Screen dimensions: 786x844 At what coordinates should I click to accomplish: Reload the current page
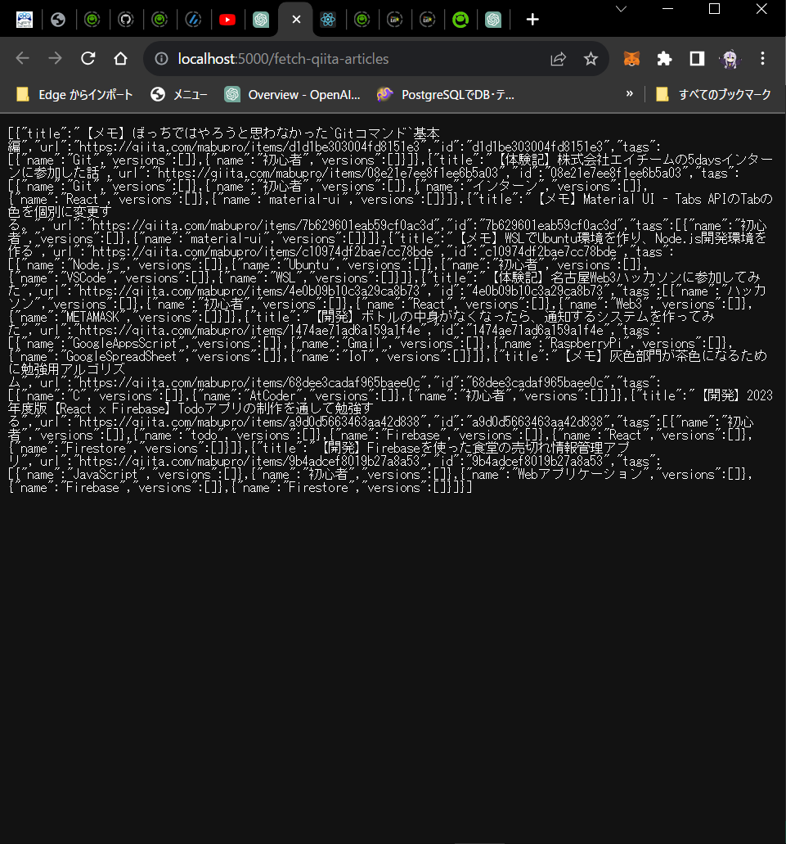pyautogui.click(x=88, y=59)
